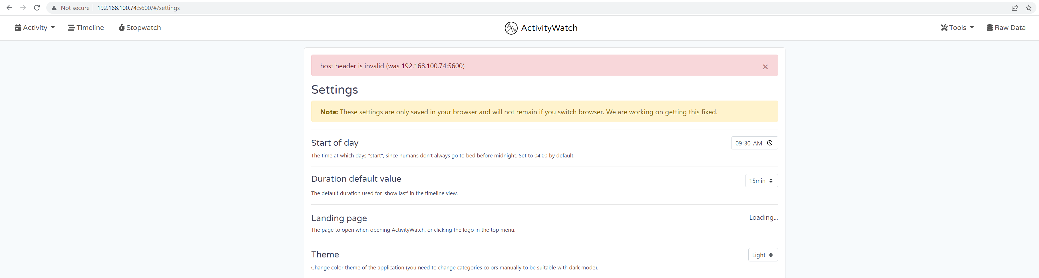Click the 'Start of day' heading
The height and width of the screenshot is (278, 1039).
pos(335,143)
